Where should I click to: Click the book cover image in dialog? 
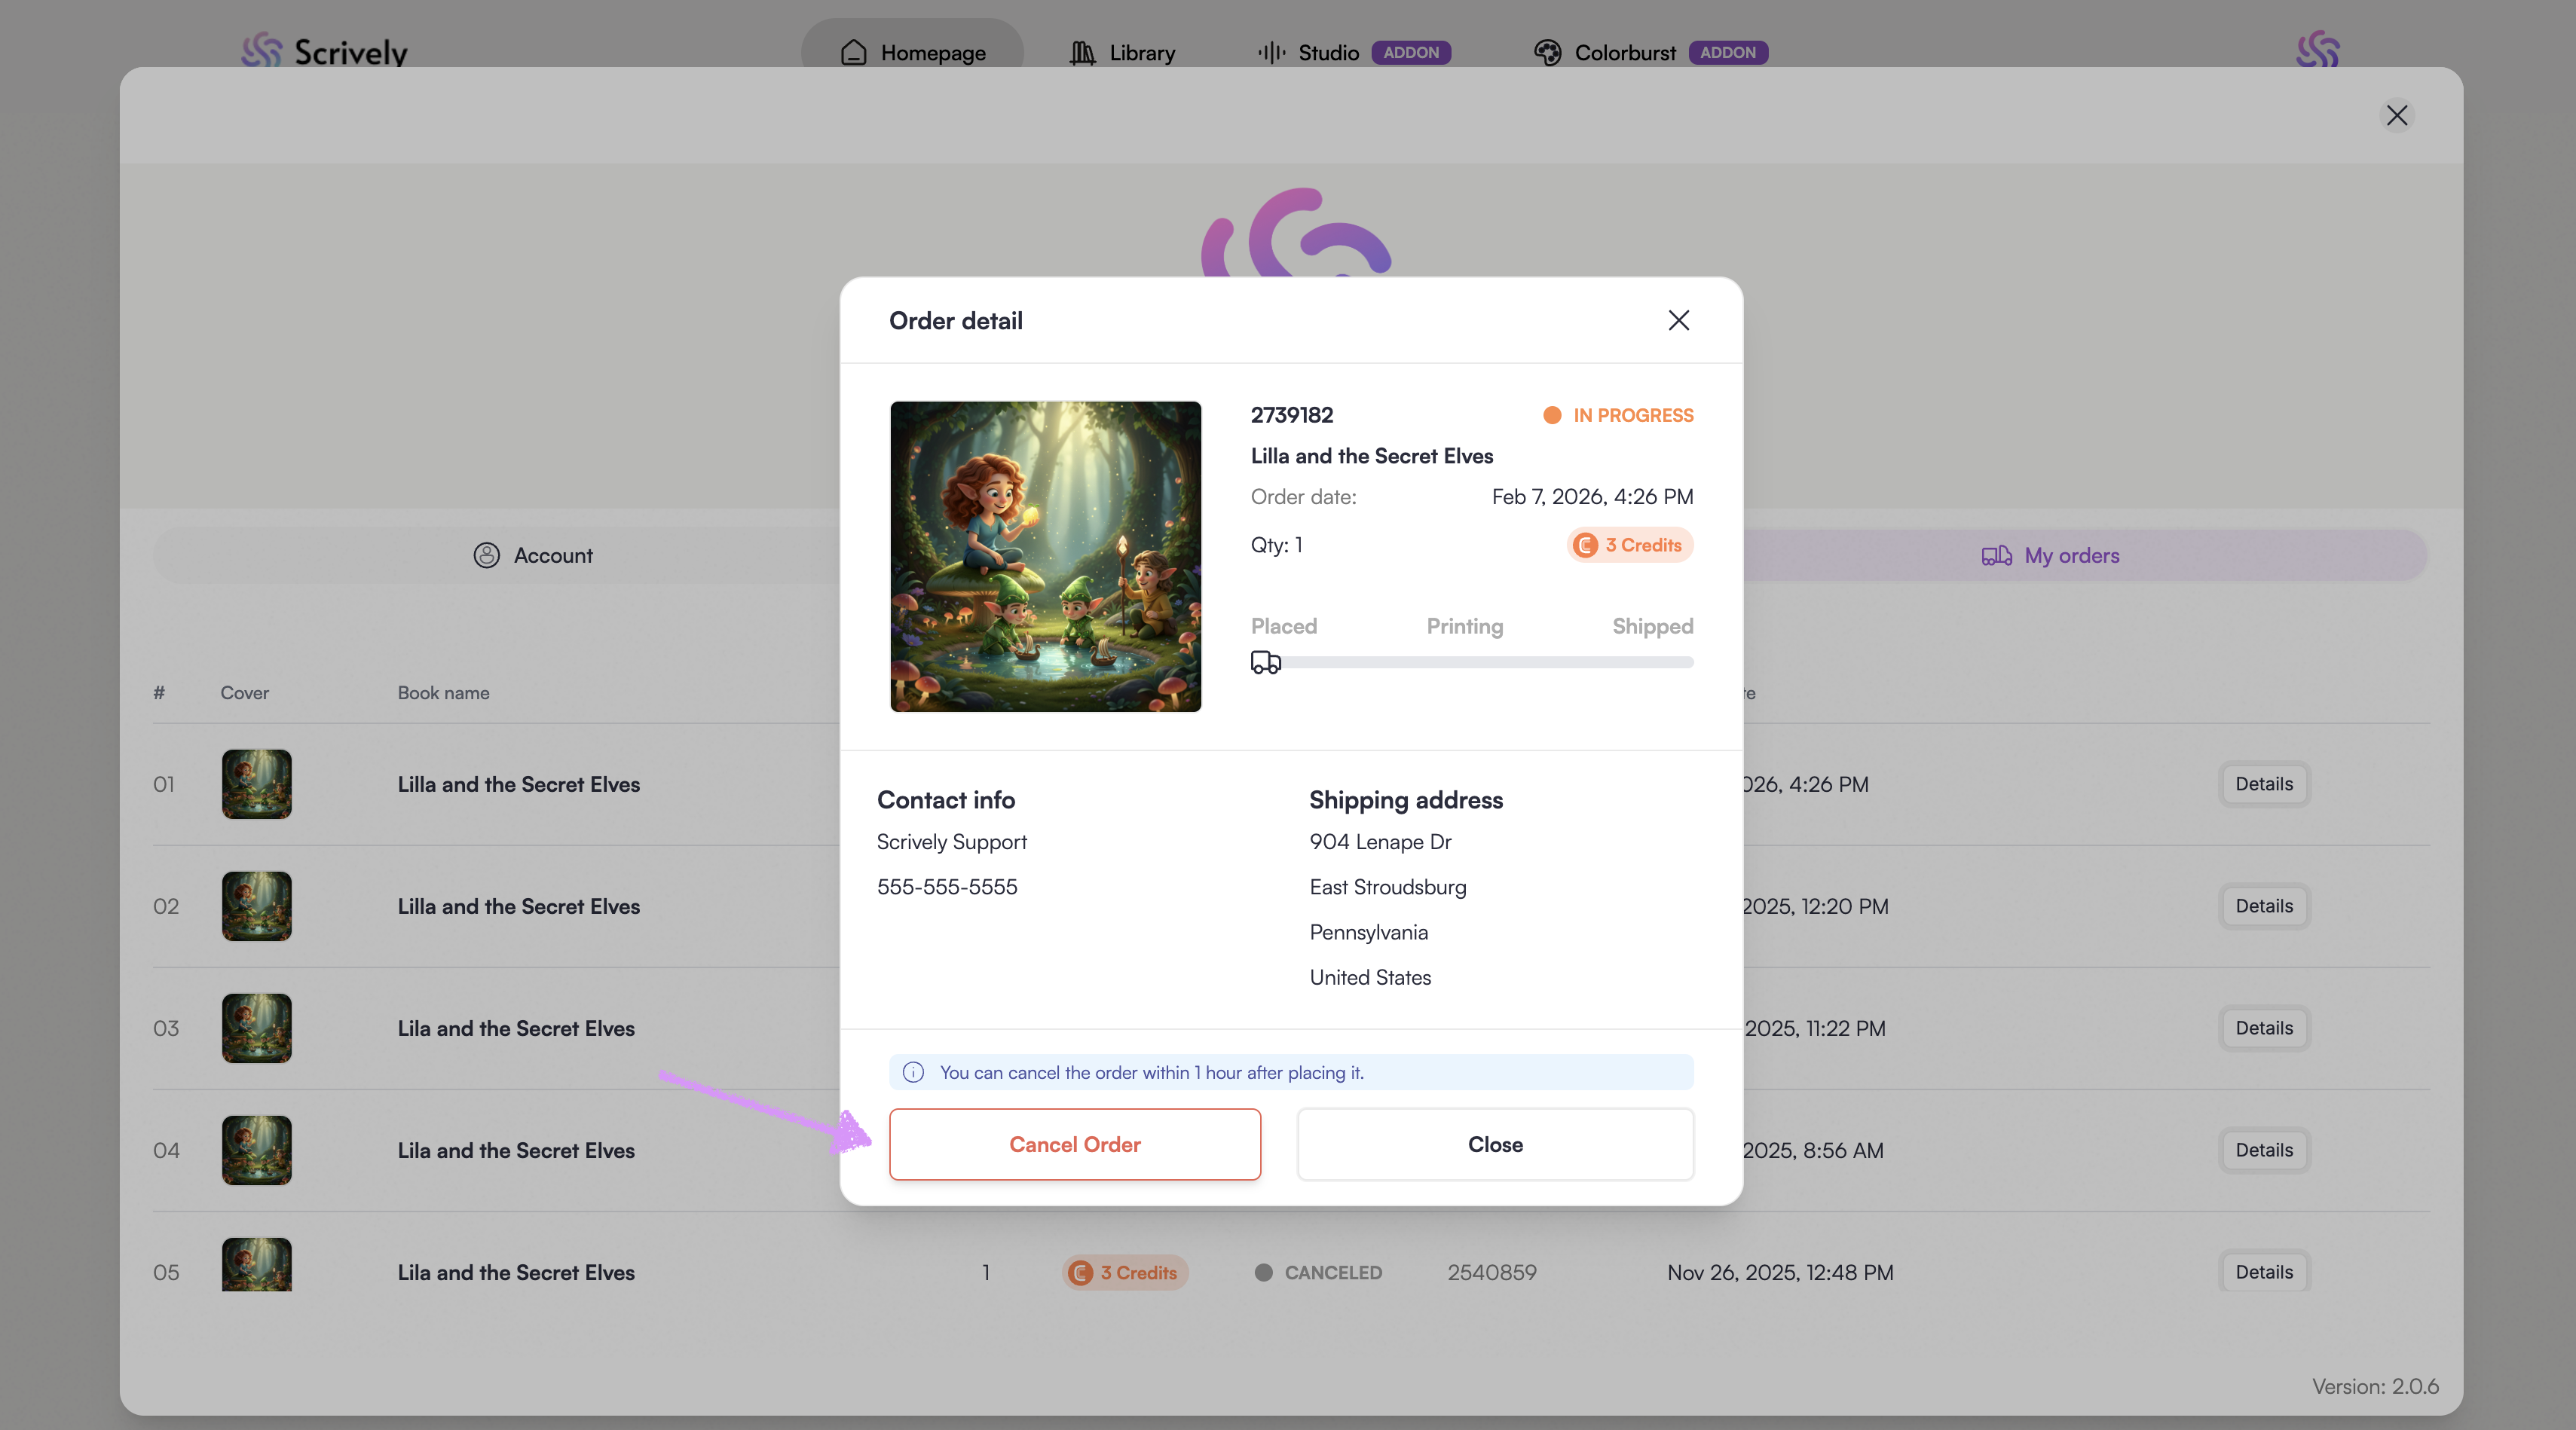click(x=1045, y=556)
